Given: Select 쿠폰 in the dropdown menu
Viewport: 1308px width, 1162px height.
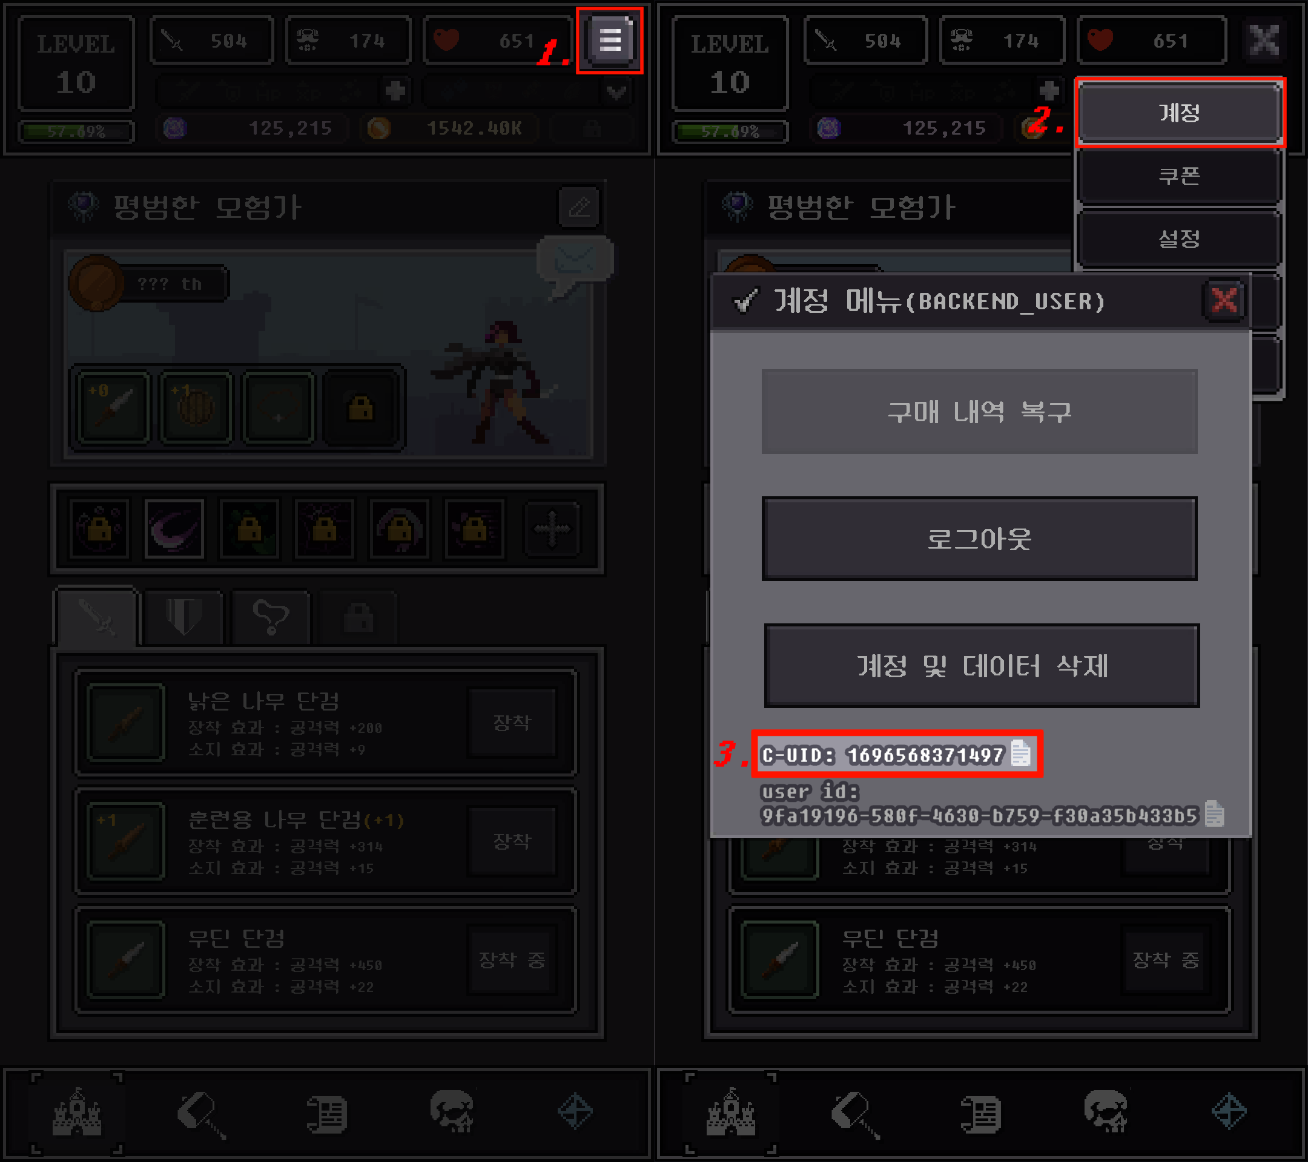Looking at the screenshot, I should (1180, 176).
